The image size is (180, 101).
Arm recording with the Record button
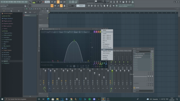(43, 2)
